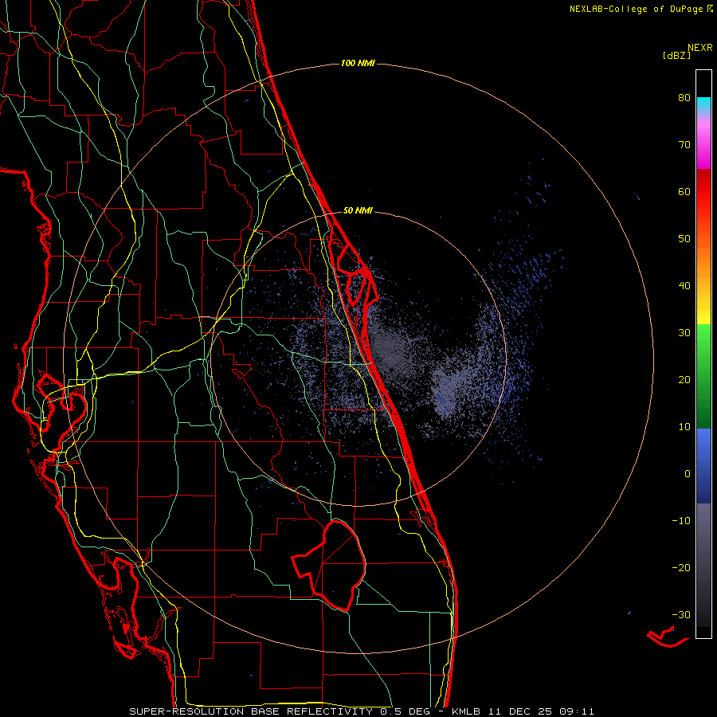Click the orange segment of the reflectivity color bar
The height and width of the screenshot is (717, 717).
click(703, 256)
